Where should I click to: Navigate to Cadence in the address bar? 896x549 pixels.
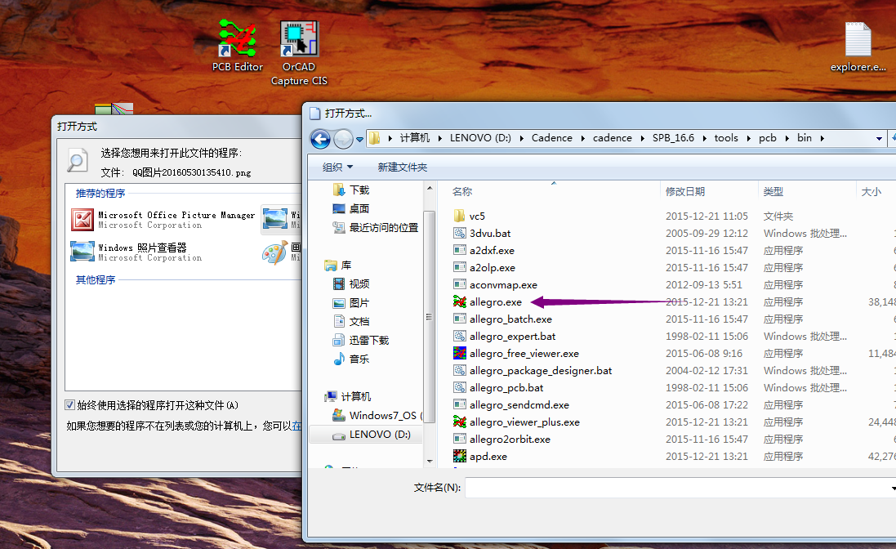pos(551,138)
